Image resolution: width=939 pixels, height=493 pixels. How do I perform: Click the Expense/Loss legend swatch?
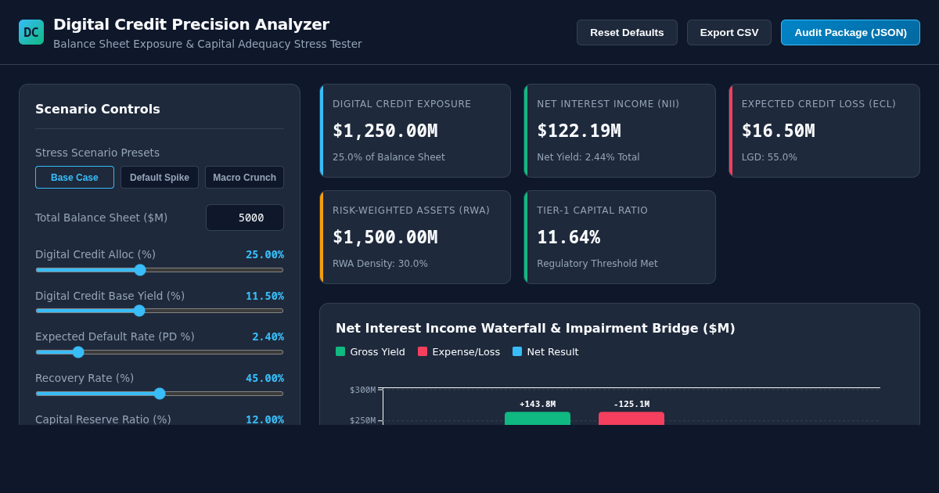tap(423, 351)
